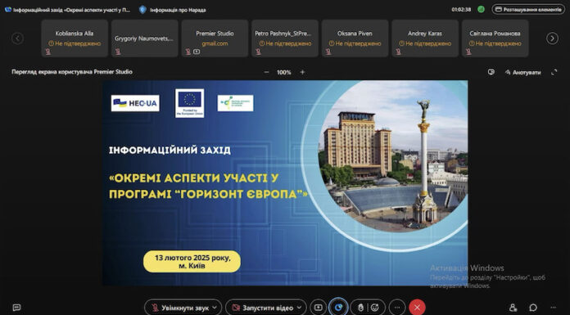Image resolution: width=570 pixels, height=315 pixels.
Task: Open the closed captions button
Action: click(16, 308)
